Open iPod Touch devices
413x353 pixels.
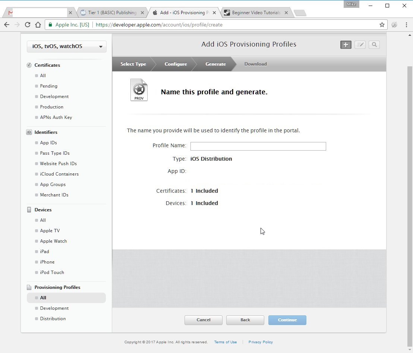click(x=52, y=272)
